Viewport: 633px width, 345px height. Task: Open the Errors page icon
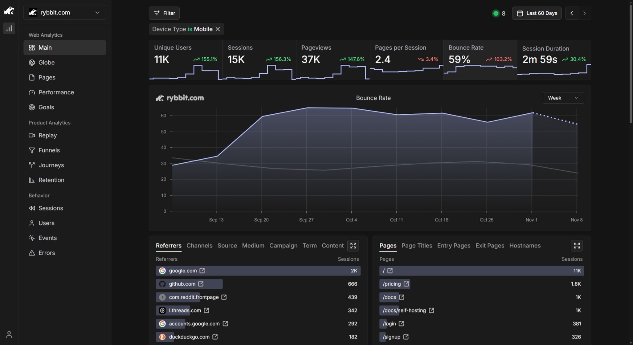[32, 253]
